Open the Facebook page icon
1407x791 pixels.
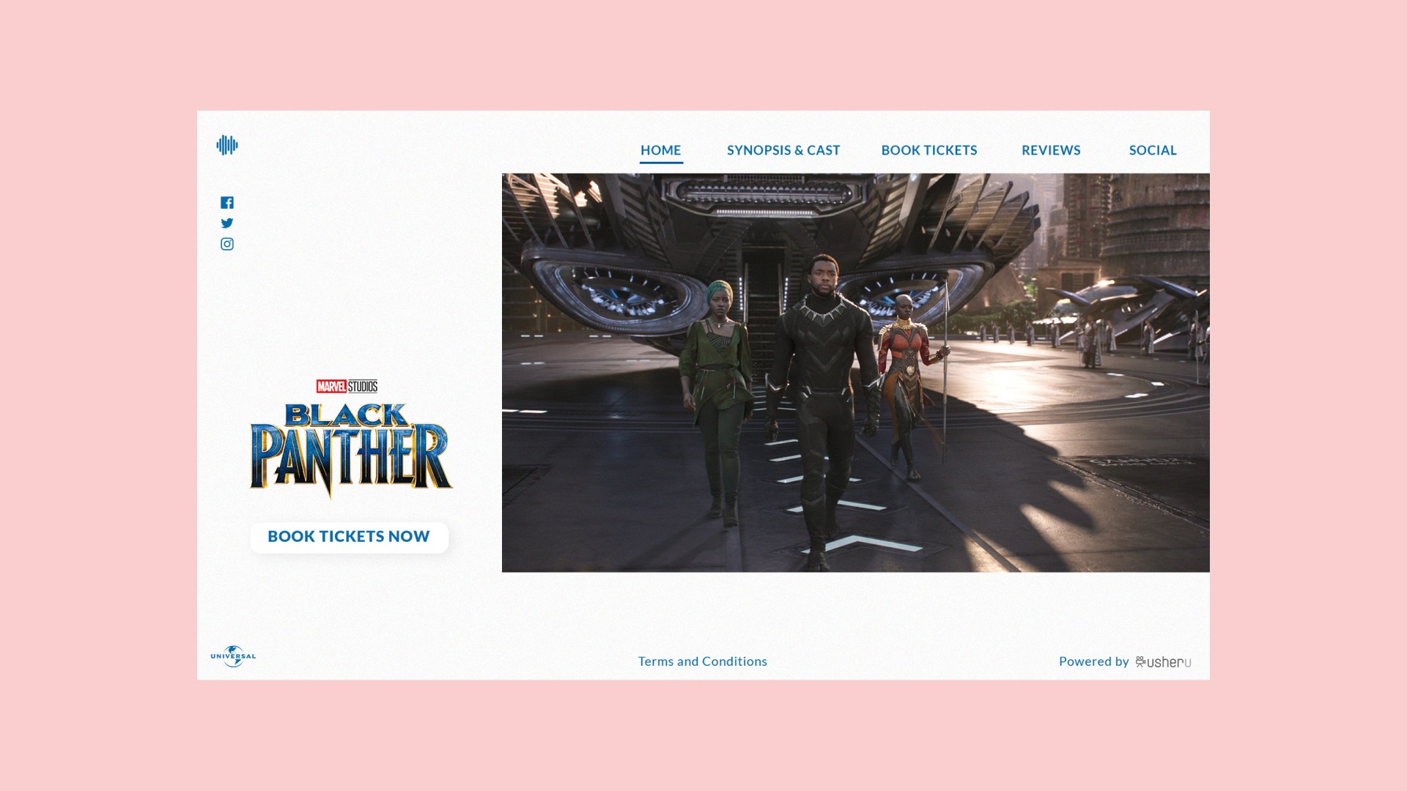pos(227,202)
